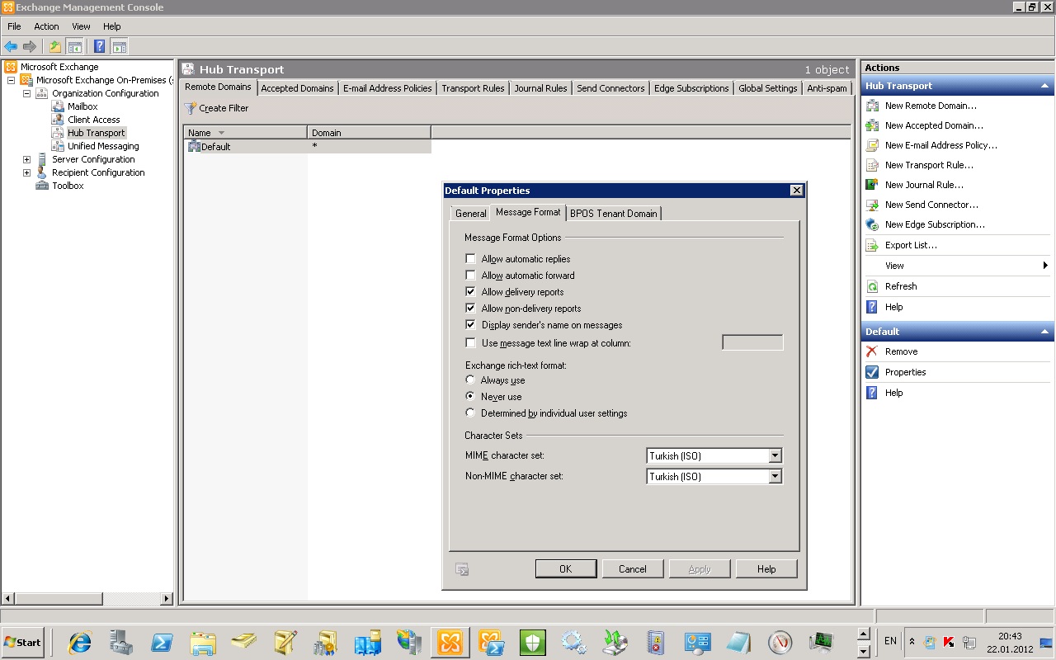1056x660 pixels.
Task: Click the blue Back arrow in toolbar
Action: pyautogui.click(x=11, y=47)
